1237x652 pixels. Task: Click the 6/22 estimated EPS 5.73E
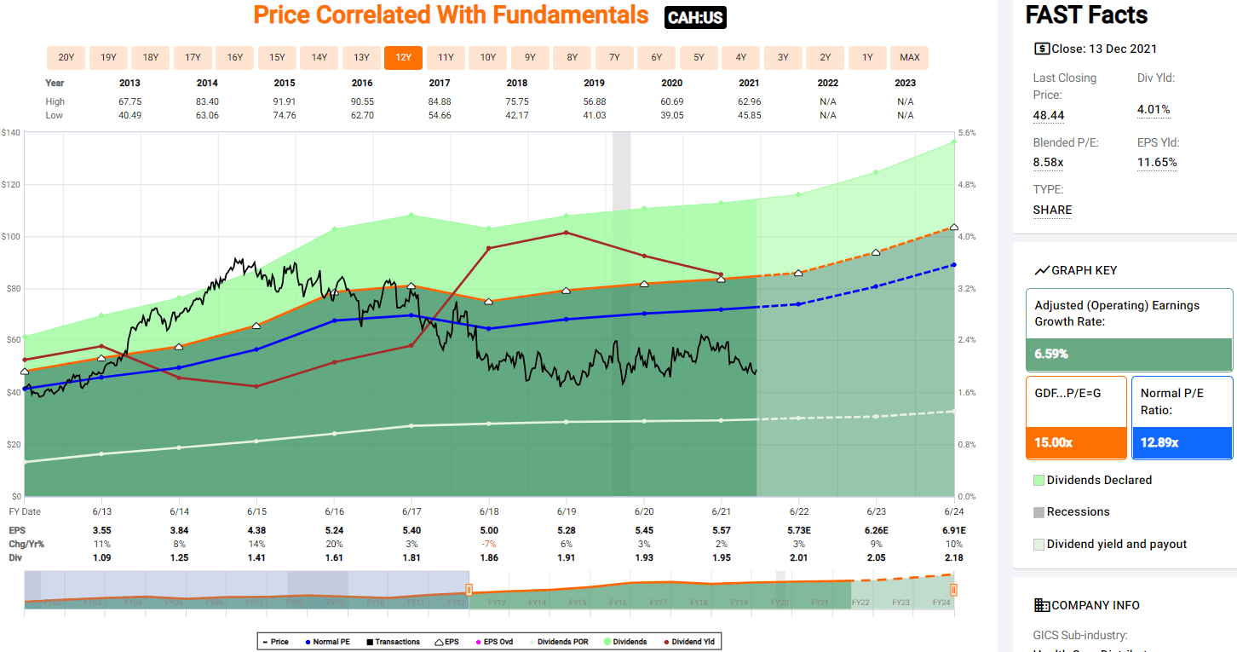coord(798,529)
